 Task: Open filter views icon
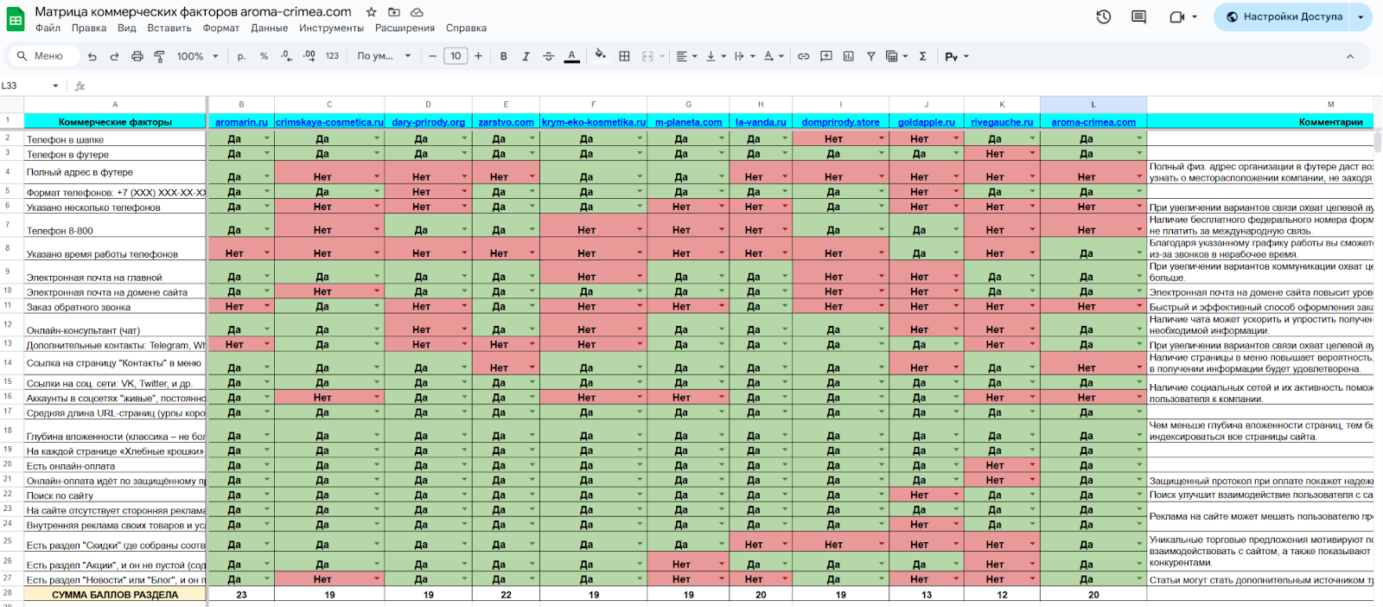click(x=896, y=56)
